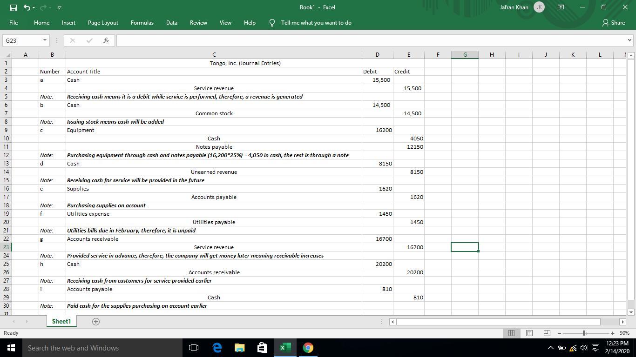Open the File menu
The height and width of the screenshot is (357, 636).
click(14, 22)
